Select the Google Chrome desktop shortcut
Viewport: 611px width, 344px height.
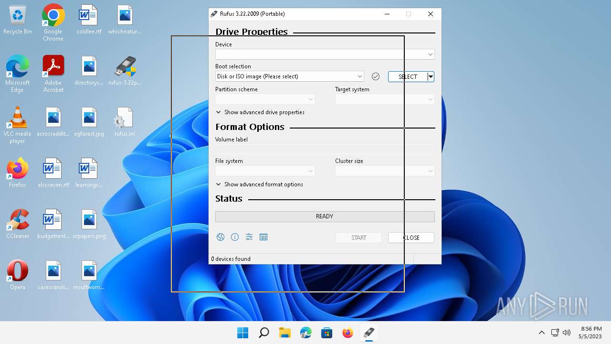pos(53,22)
